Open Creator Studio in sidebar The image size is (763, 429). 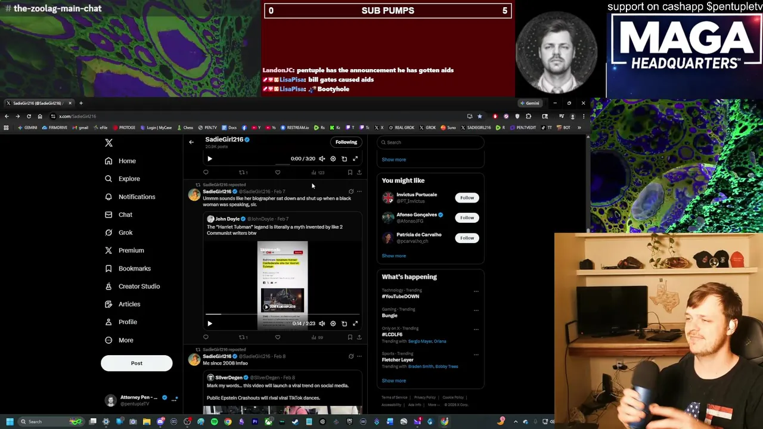pyautogui.click(x=132, y=286)
